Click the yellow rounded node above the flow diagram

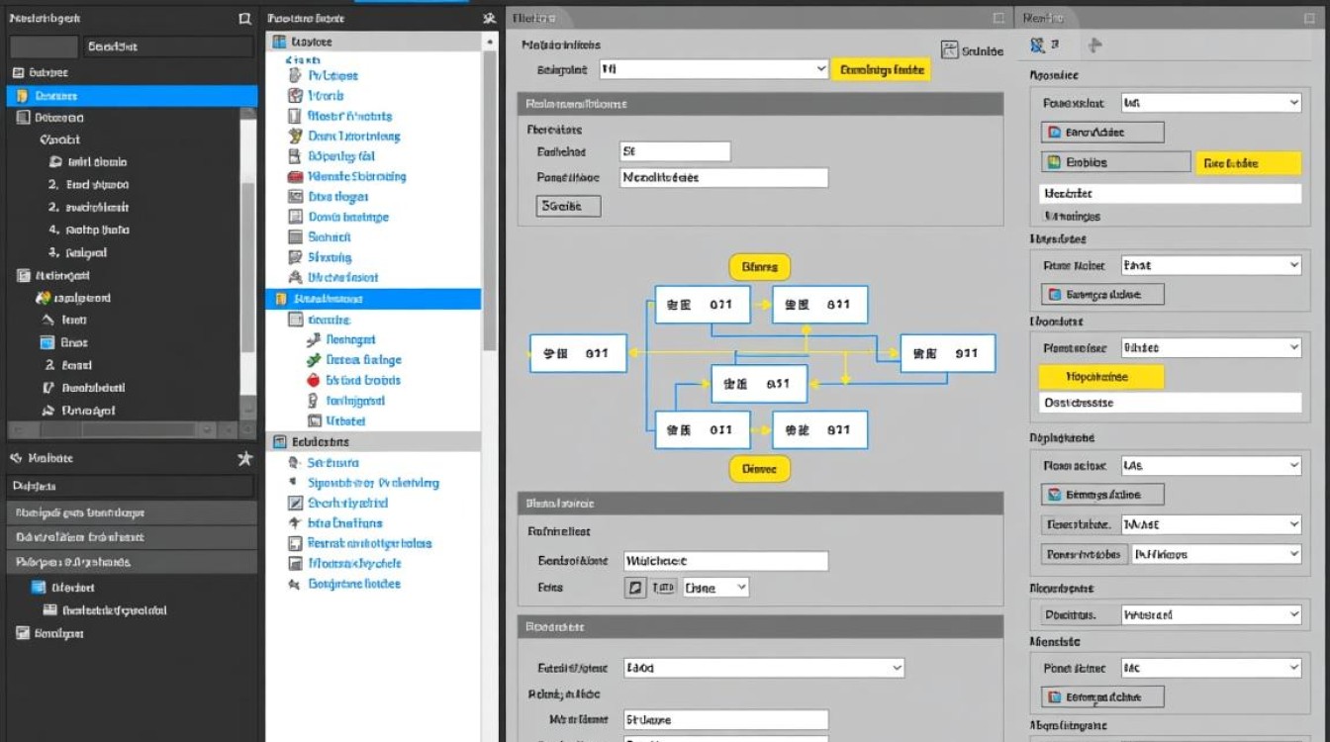(759, 266)
